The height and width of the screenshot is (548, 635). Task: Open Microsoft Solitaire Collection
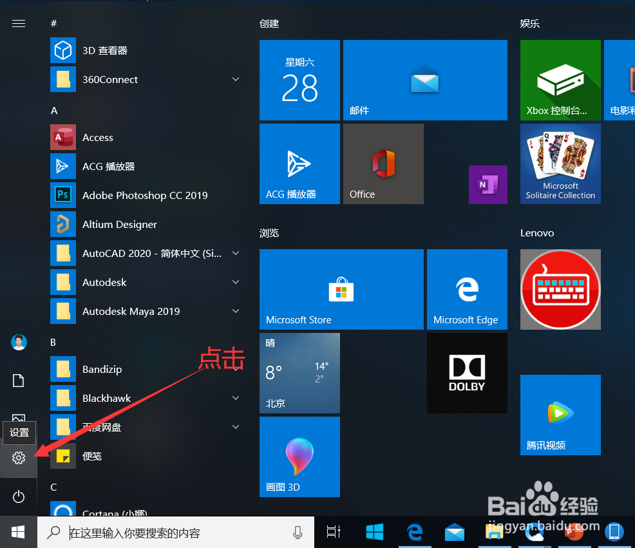[560, 164]
